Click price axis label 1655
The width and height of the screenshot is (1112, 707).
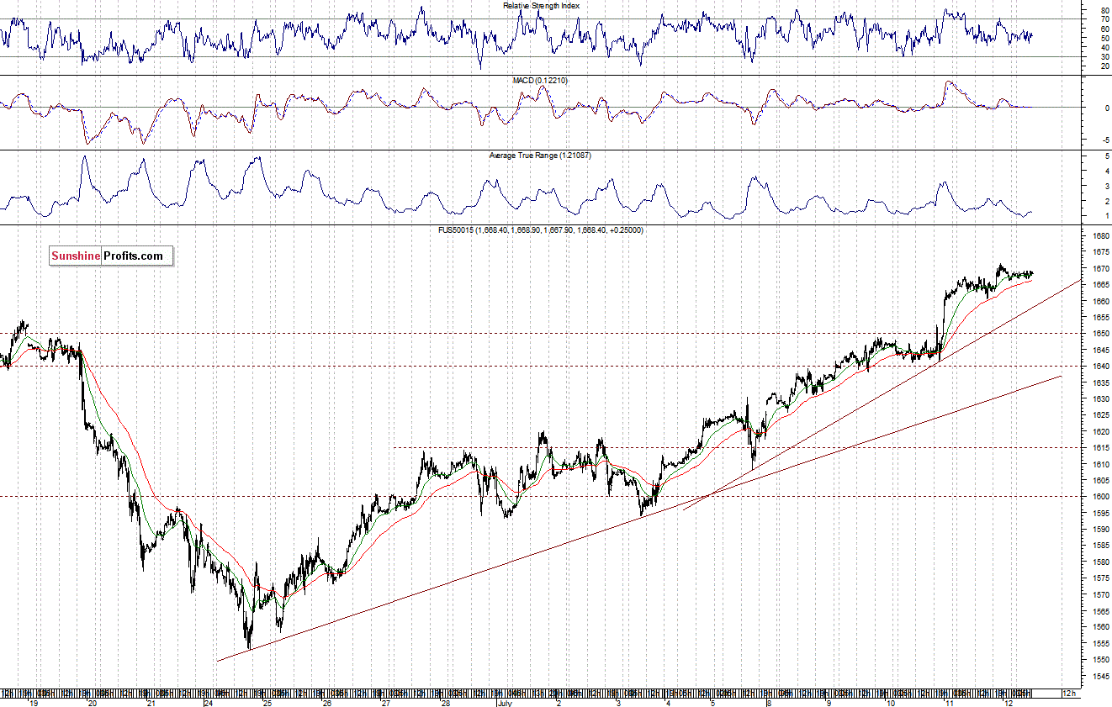click(x=1100, y=318)
